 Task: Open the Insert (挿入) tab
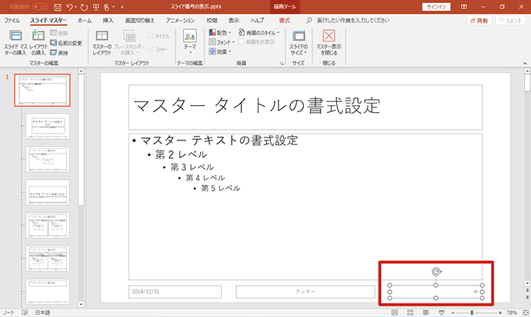108,21
